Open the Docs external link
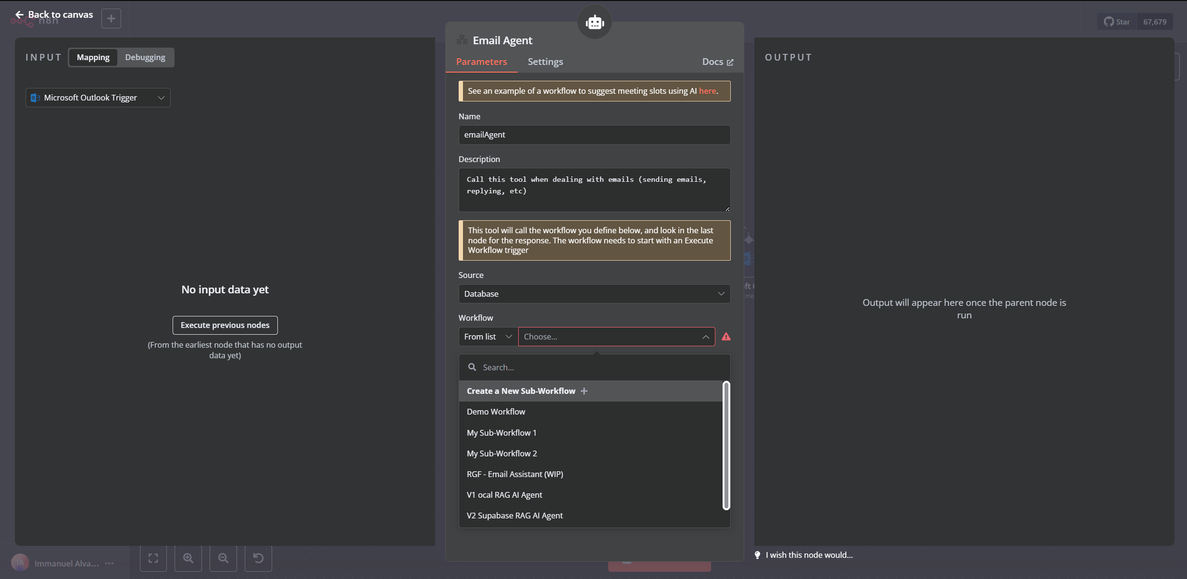This screenshot has height=579, width=1187. 717,62
